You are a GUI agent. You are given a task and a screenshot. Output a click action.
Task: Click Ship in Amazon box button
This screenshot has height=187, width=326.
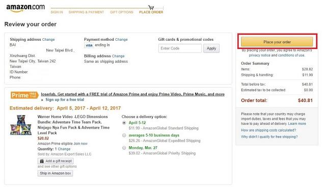click(56, 173)
